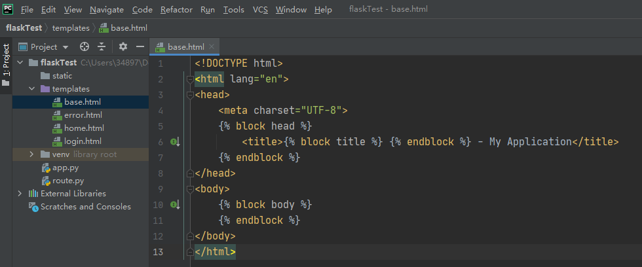Select home.html in project tree
The height and width of the screenshot is (267, 642).
81,128
